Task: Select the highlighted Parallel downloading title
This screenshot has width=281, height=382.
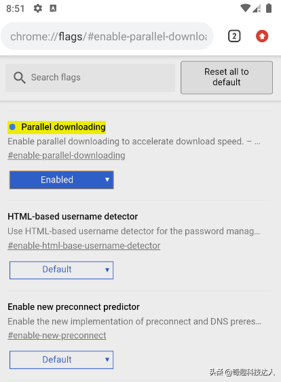Action: coord(63,127)
